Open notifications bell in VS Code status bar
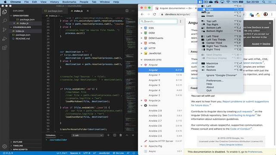 (x=134, y=153)
